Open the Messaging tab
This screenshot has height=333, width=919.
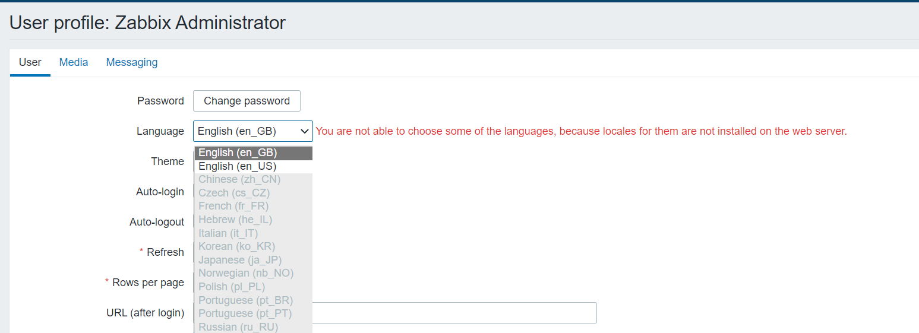click(132, 62)
